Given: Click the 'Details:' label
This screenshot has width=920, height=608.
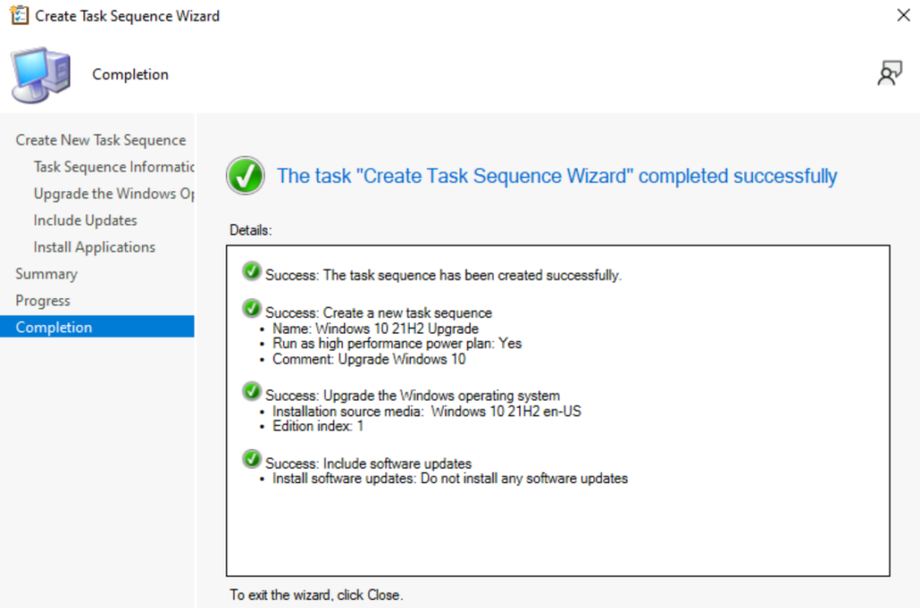Looking at the screenshot, I should [x=251, y=231].
